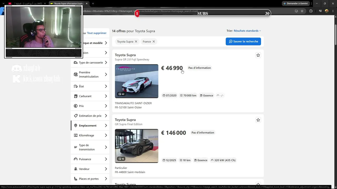Open the Chrome three-dot menu
The height and width of the screenshot is (189, 337).
pyautogui.click(x=333, y=11)
